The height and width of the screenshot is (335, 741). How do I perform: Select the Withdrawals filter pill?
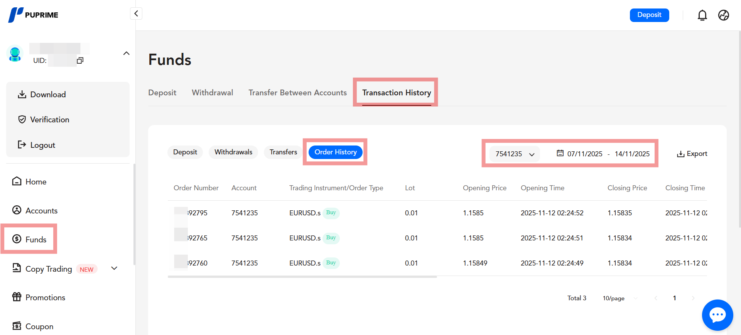[x=233, y=152]
